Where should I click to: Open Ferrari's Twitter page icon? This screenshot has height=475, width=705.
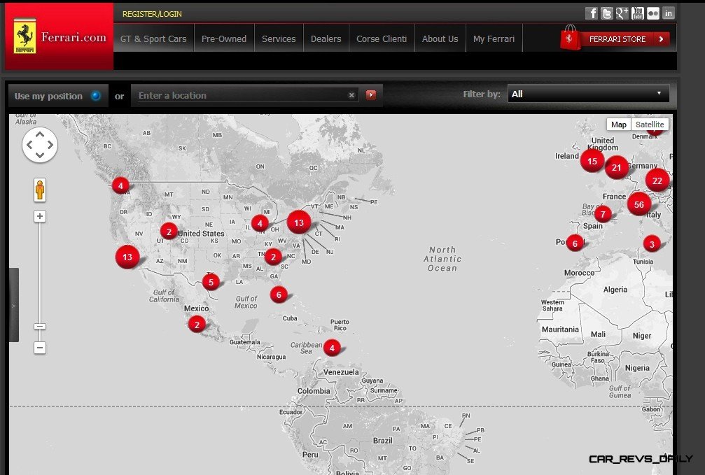point(606,13)
